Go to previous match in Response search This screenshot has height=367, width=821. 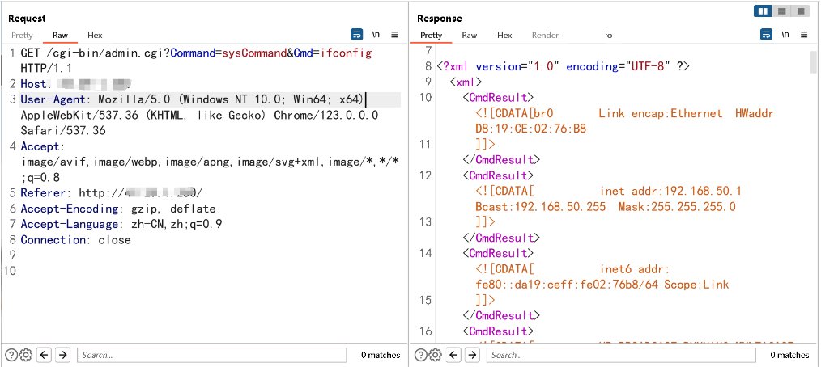[x=454, y=356]
